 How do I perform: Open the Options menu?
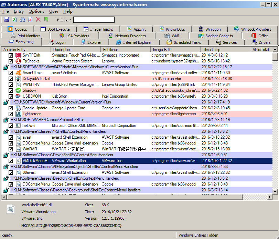(36, 11)
